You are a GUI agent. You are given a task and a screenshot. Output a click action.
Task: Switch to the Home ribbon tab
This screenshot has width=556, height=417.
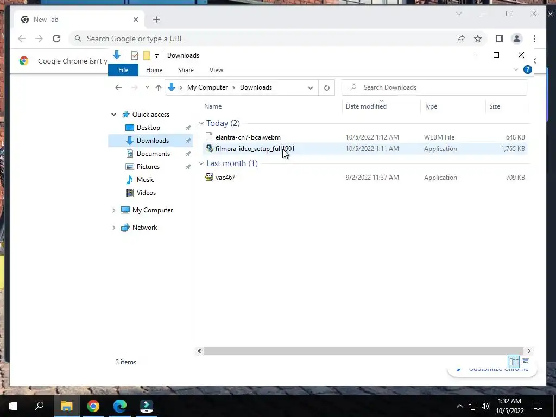(x=154, y=70)
